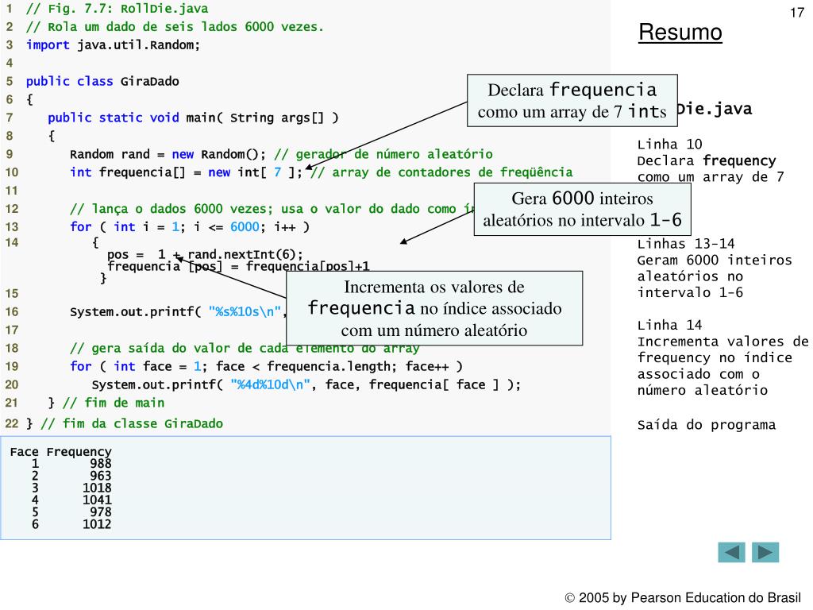
Task: Select output value 988 for face 1
Action: pyautogui.click(x=101, y=464)
